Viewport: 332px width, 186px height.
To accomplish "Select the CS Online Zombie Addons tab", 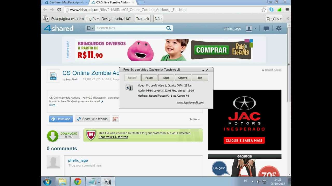I will tap(113, 3).
